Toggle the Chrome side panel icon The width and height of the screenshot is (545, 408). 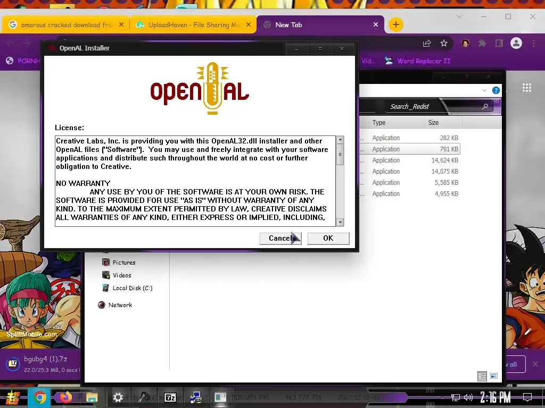499,44
